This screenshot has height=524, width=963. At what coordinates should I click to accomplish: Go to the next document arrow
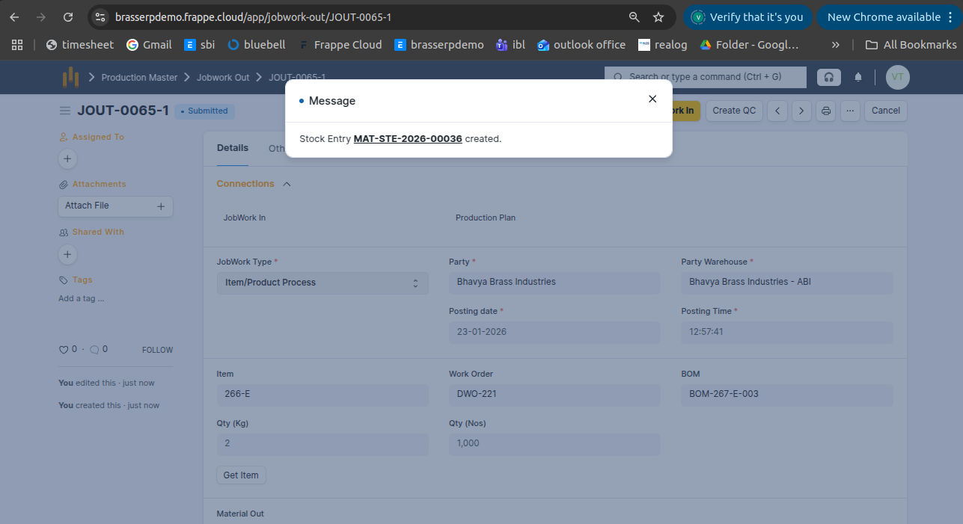(x=801, y=111)
